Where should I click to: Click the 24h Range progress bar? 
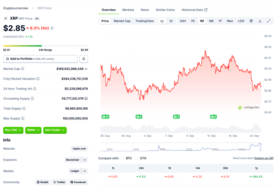pos(45,46)
